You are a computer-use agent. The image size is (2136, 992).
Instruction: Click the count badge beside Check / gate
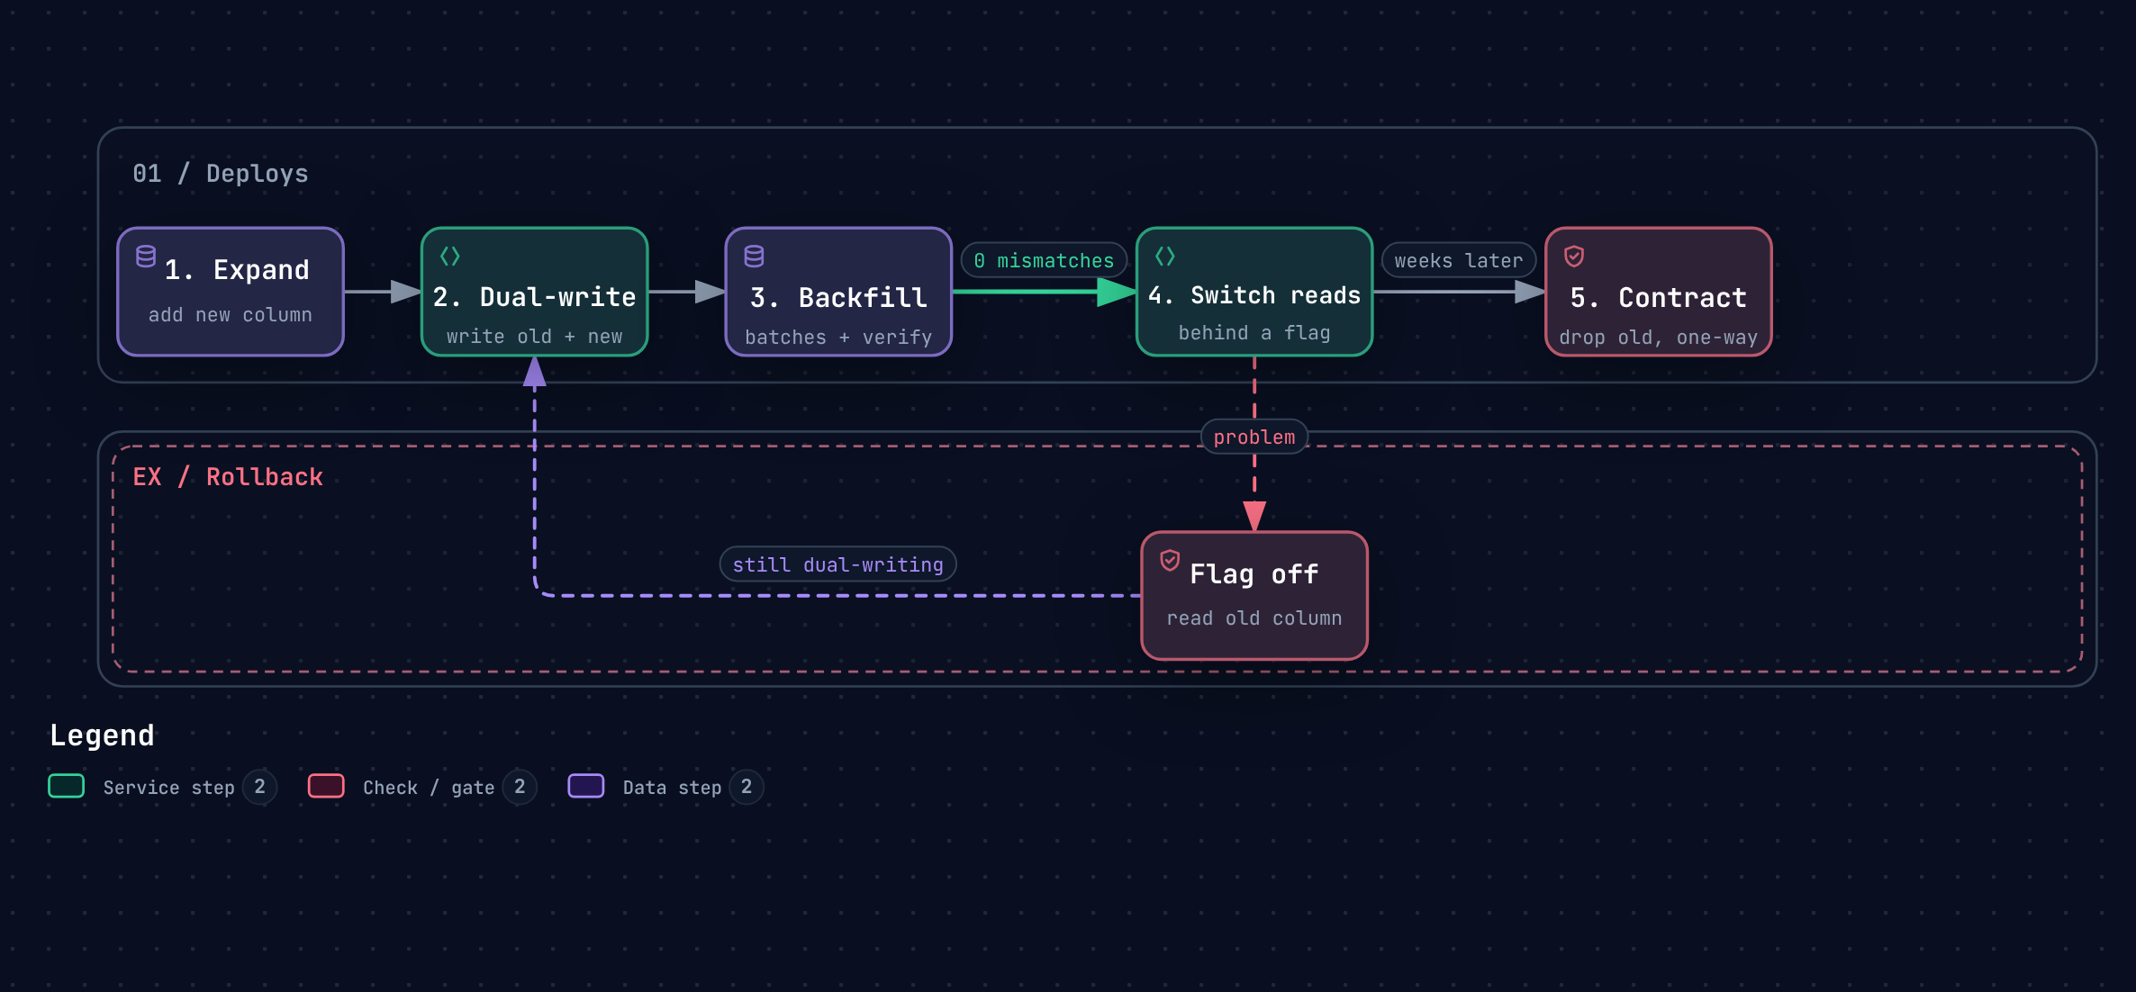point(520,787)
